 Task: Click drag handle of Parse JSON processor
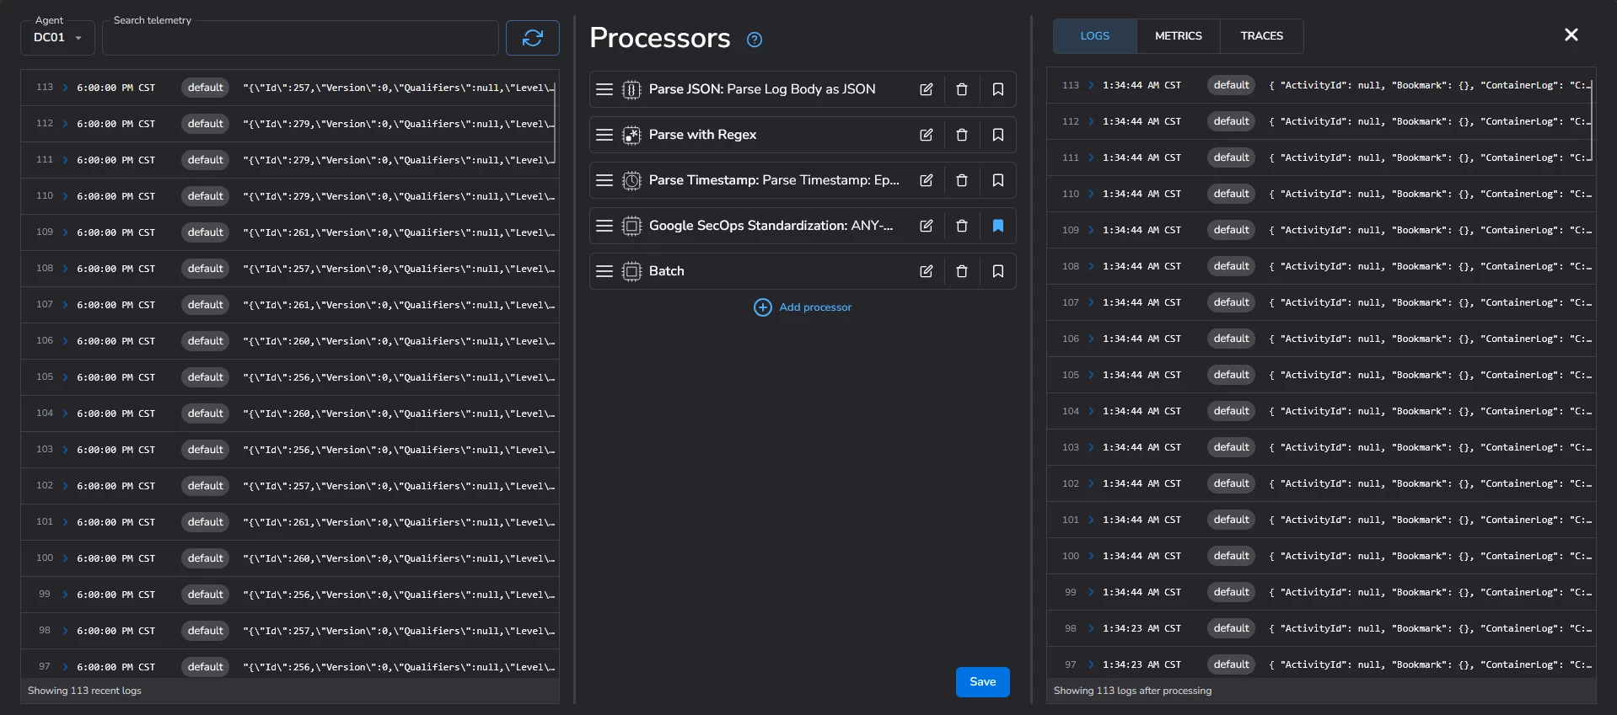604,89
